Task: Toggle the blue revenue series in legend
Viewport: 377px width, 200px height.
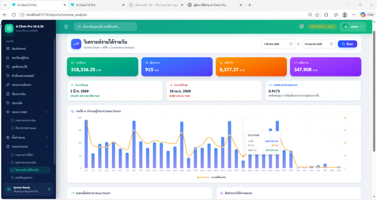Action: point(219,177)
